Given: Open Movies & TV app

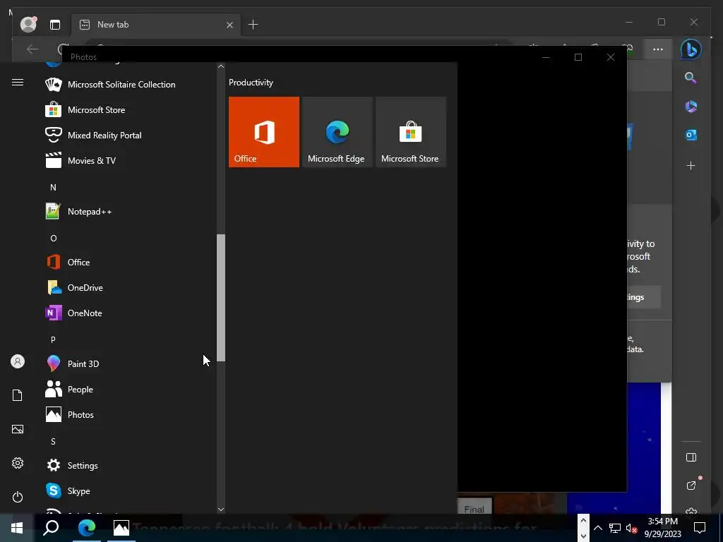Looking at the screenshot, I should pyautogui.click(x=129, y=160).
